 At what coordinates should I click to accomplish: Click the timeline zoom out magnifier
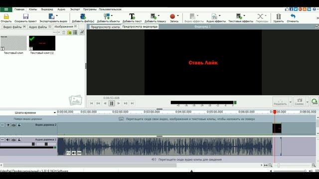point(270,165)
